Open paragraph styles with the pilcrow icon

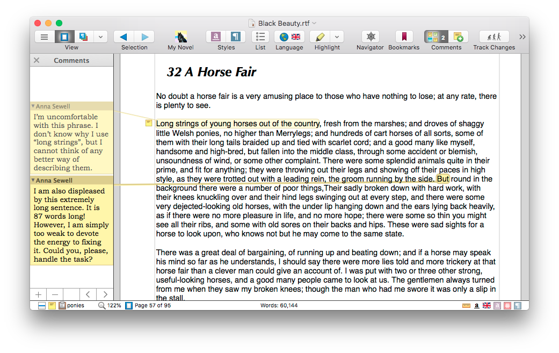[236, 37]
